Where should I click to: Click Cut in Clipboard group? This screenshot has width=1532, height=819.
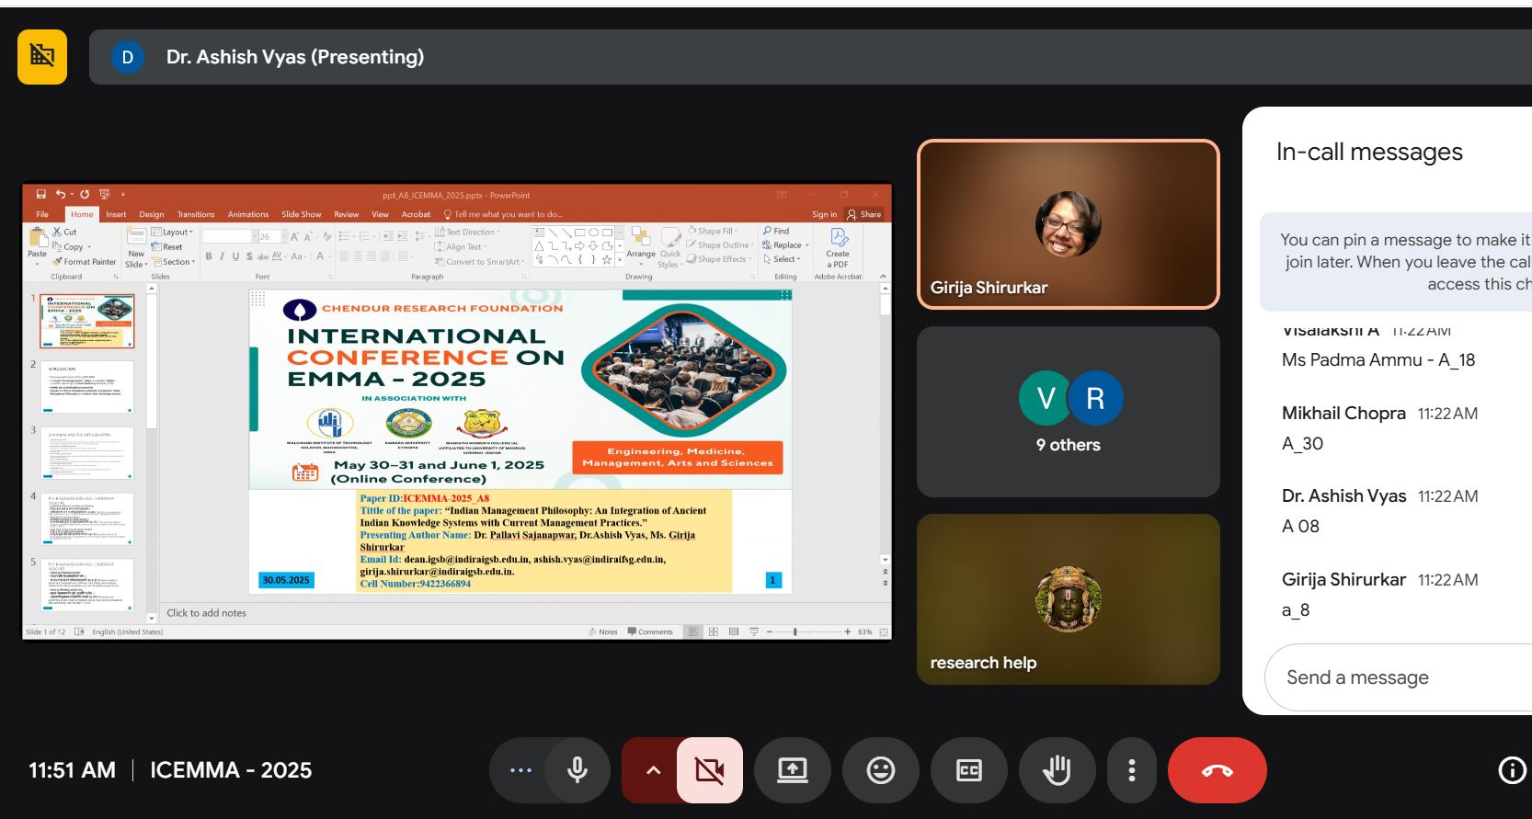point(64,232)
